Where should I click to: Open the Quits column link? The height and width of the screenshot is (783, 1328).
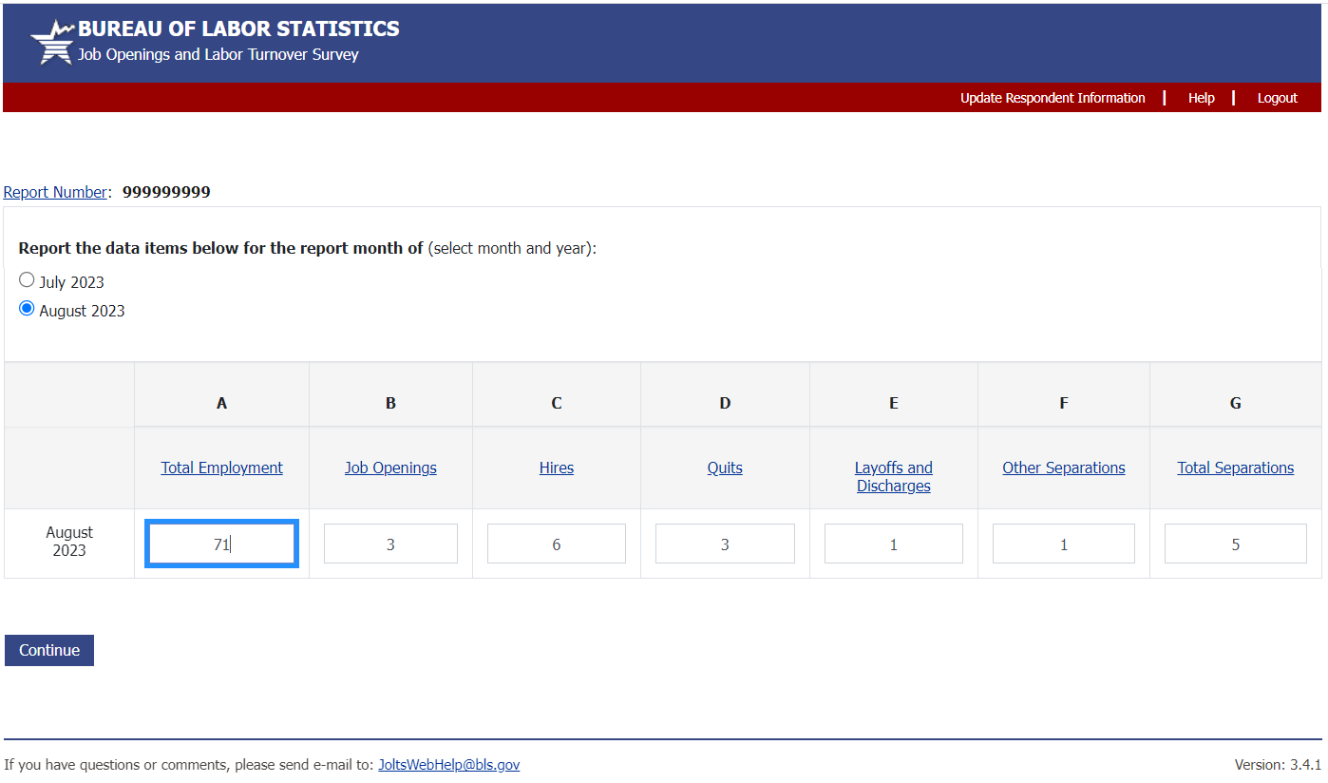(725, 468)
